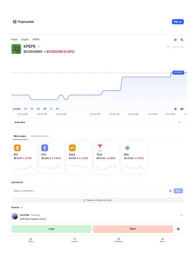Screen dimensions: 196x254
Task: Select the Live chart timeframe
Action: pos(17,109)
